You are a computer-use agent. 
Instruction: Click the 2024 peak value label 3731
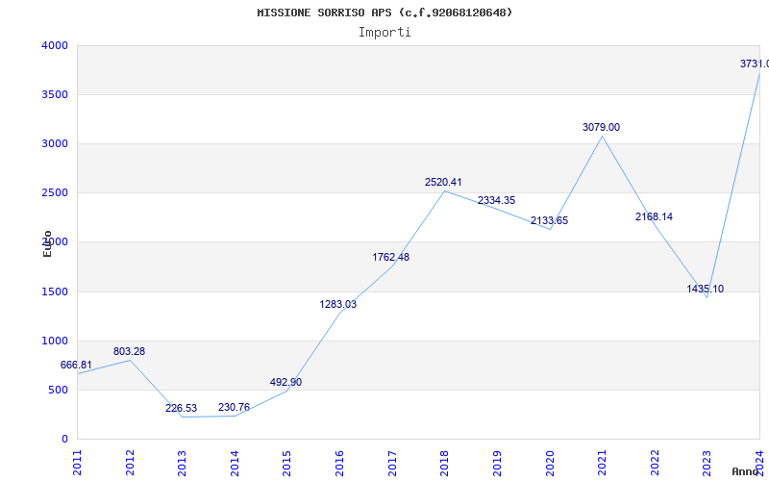tap(755, 63)
